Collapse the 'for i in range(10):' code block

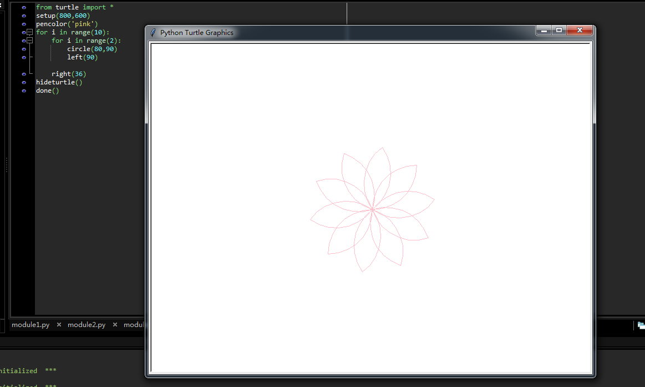tap(29, 32)
